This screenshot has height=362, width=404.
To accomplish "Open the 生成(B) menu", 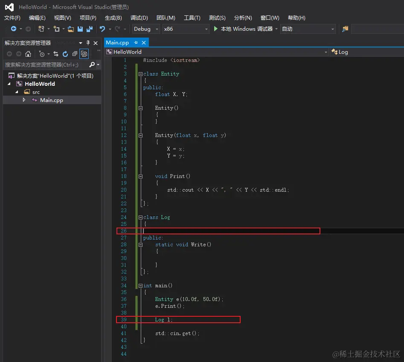I will [x=113, y=18].
